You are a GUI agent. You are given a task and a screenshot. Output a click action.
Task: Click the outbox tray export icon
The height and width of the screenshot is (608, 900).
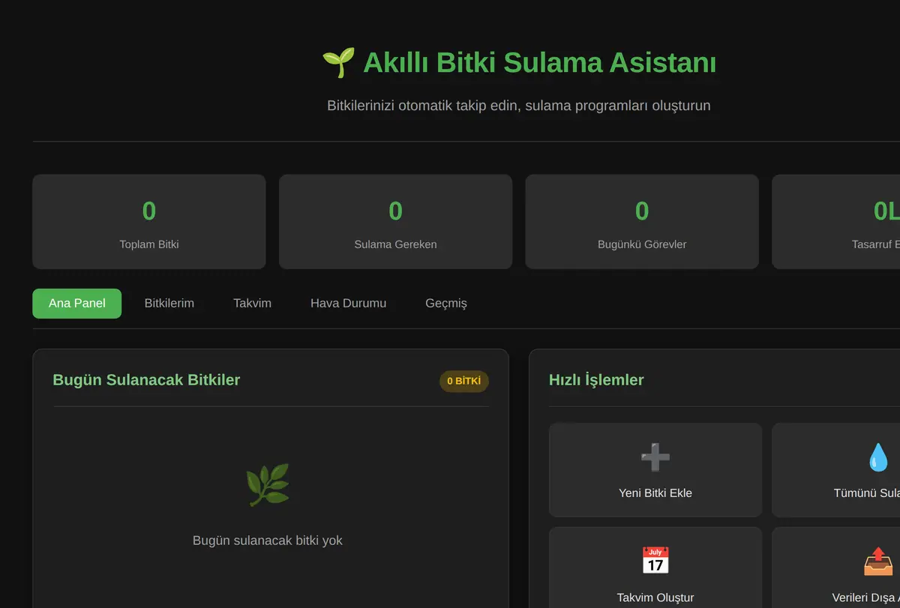click(x=878, y=561)
